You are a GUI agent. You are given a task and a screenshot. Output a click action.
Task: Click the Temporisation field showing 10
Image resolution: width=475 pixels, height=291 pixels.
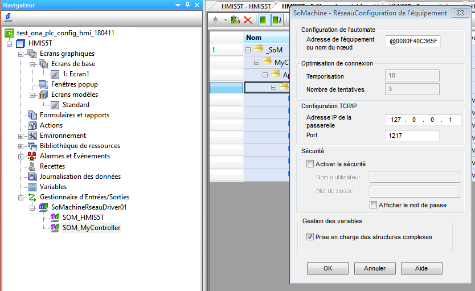pyautogui.click(x=412, y=75)
